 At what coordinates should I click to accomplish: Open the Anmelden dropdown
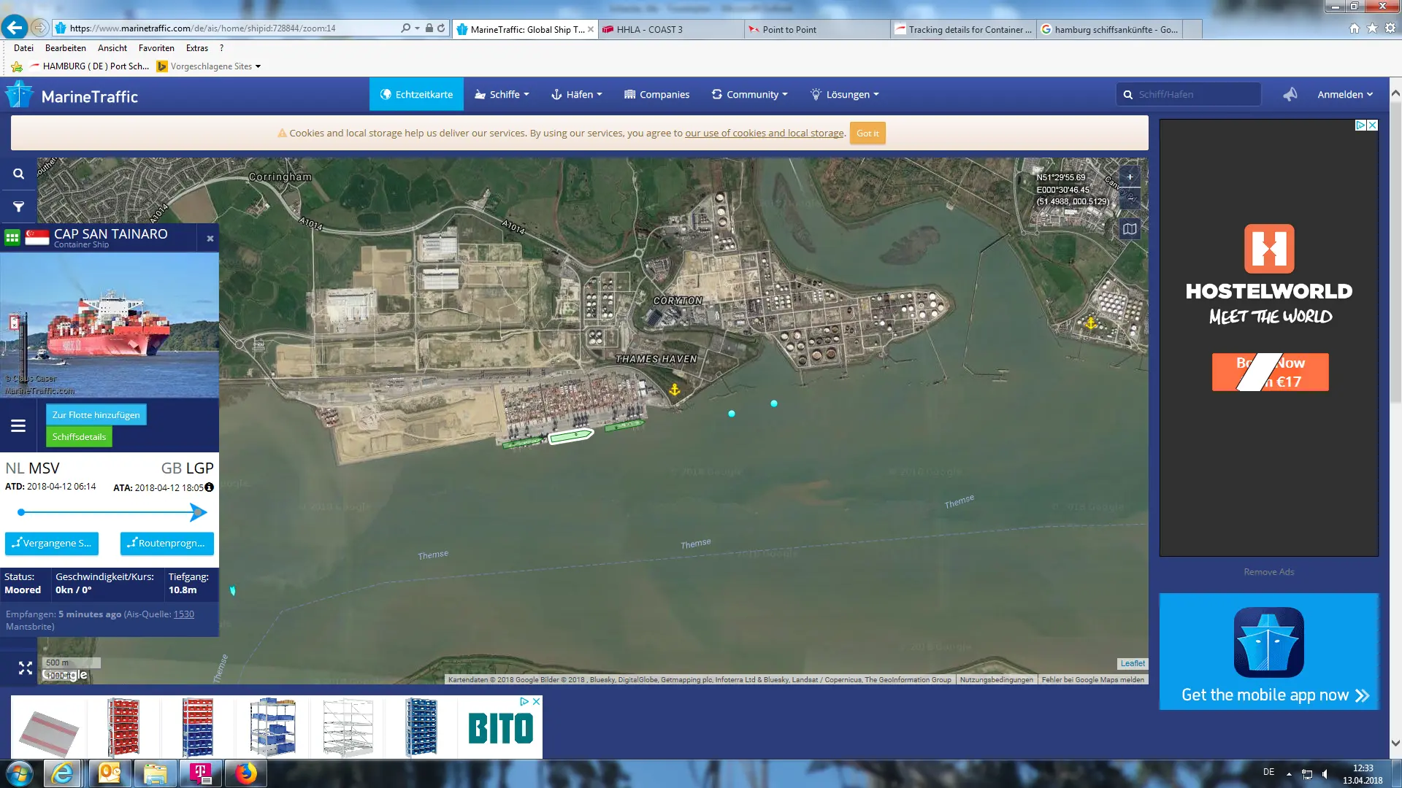[1345, 94]
